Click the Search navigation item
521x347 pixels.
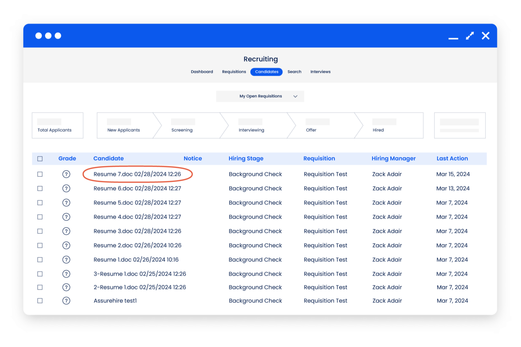click(294, 72)
